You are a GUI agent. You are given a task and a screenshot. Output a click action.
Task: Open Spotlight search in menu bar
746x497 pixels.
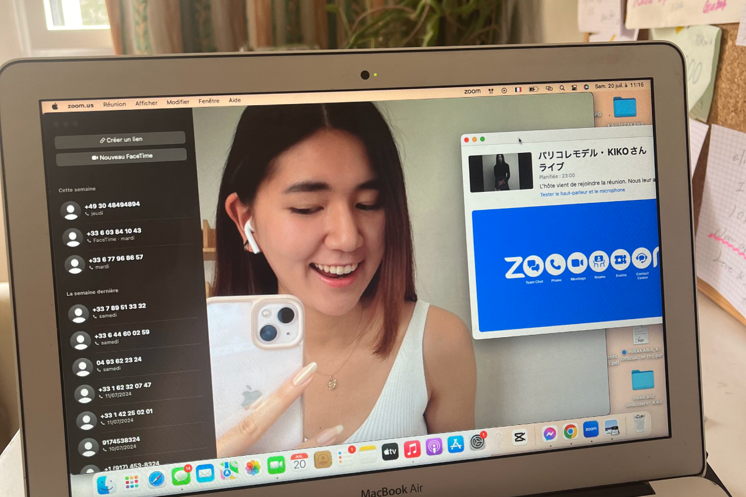tap(562, 88)
